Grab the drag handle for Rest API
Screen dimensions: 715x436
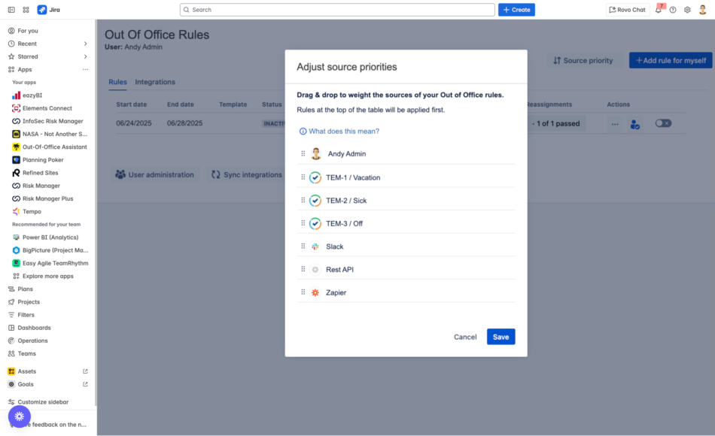tap(303, 269)
